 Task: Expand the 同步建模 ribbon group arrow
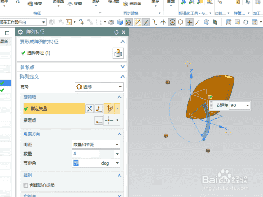(159, 13)
